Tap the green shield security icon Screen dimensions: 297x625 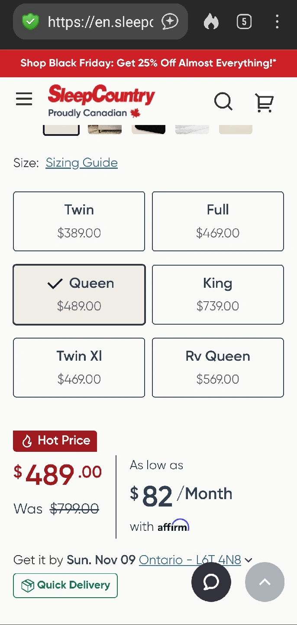(x=30, y=22)
